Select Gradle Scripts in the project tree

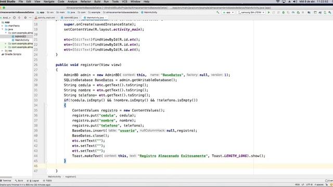13,54
